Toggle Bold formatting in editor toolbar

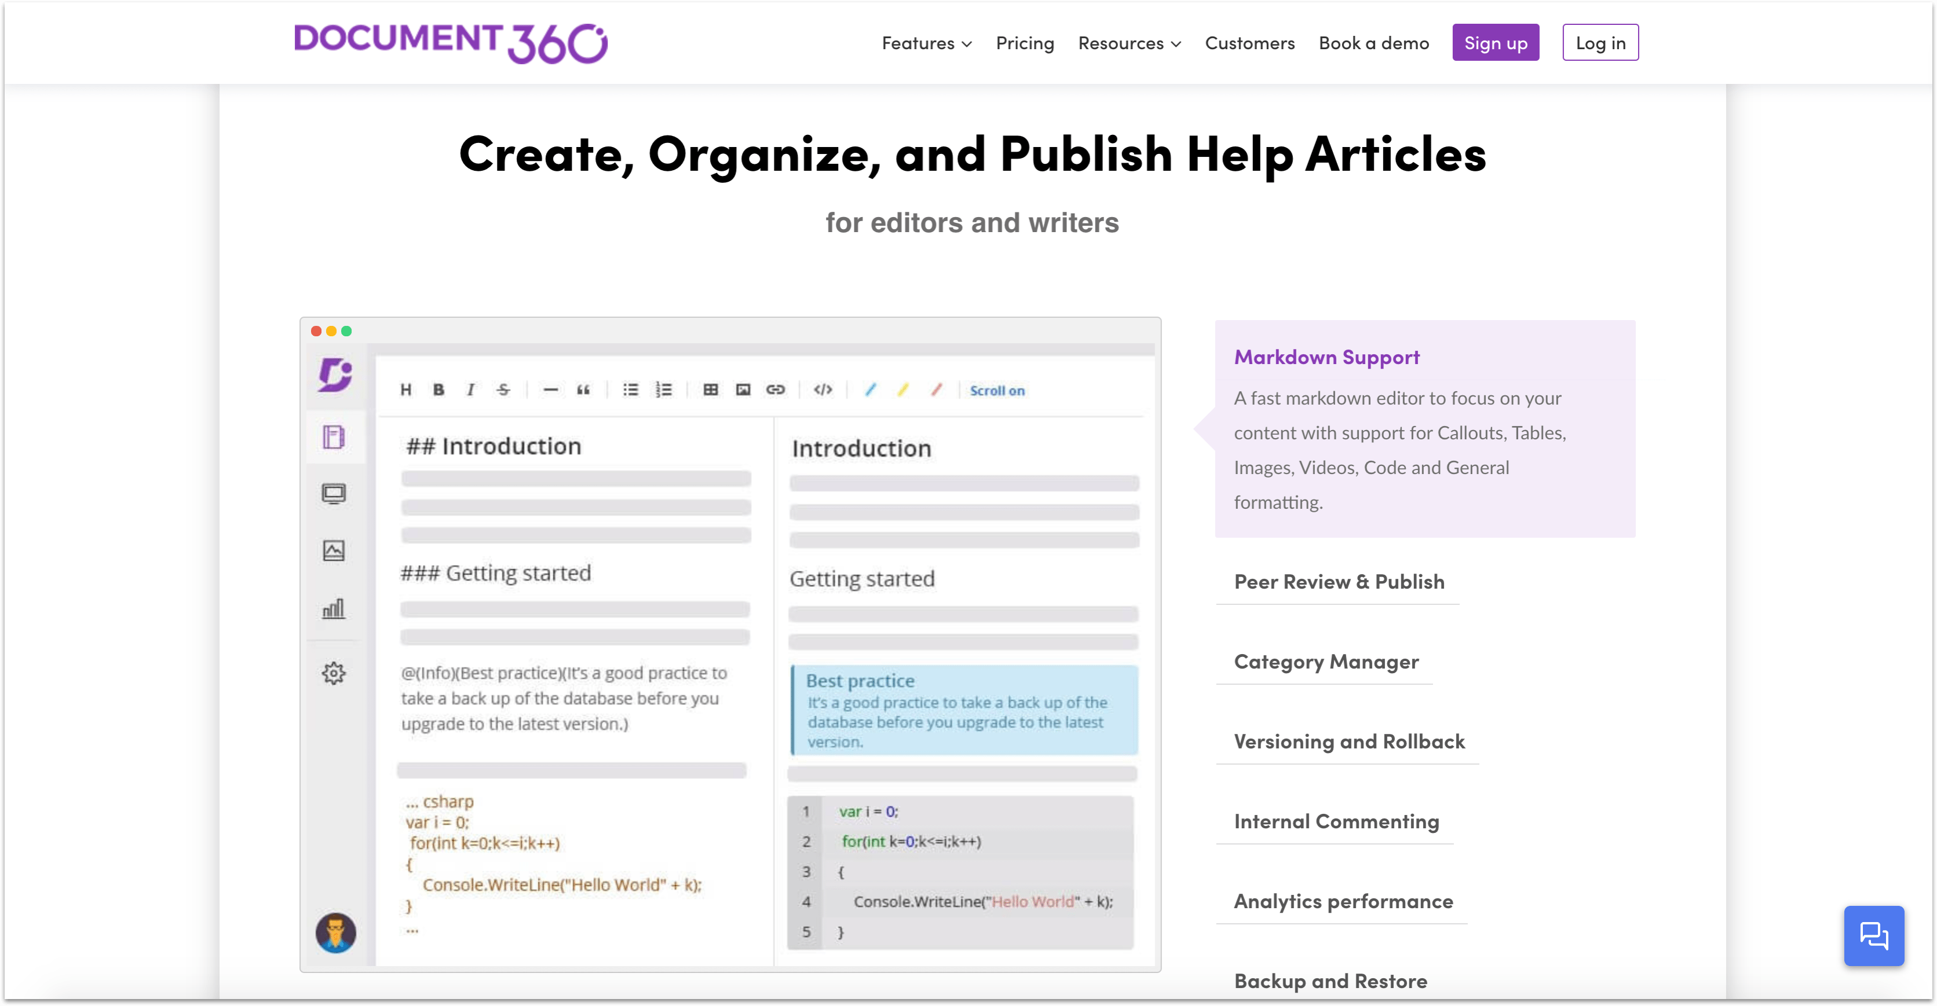click(438, 389)
